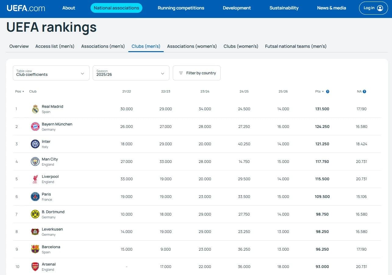Click the Bayern München club crest
This screenshot has height=275, width=392.
point(35,126)
